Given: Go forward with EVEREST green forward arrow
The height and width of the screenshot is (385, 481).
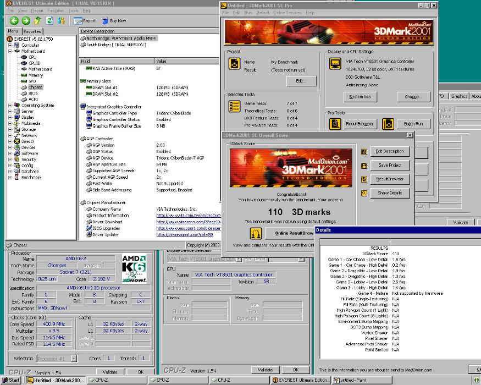Looking at the screenshot, I should 26,20.
